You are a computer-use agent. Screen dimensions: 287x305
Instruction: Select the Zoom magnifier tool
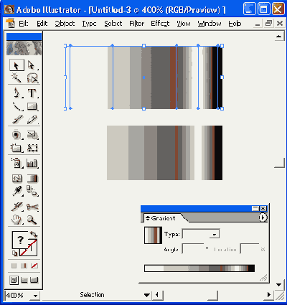(32, 220)
